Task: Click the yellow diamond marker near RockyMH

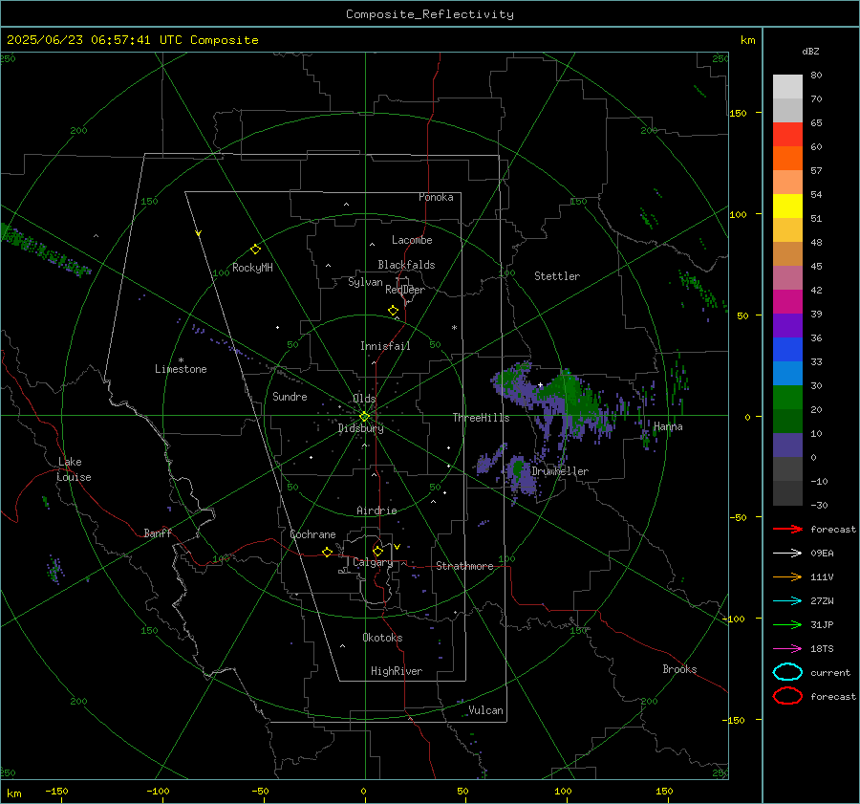Action: click(x=255, y=250)
